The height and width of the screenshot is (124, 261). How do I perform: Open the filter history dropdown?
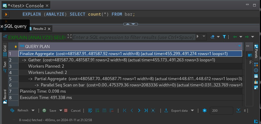click(204, 36)
